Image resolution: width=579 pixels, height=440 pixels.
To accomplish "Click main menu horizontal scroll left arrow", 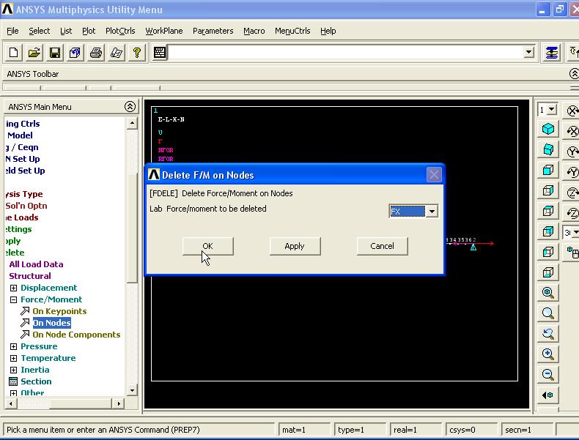I will 11,403.
